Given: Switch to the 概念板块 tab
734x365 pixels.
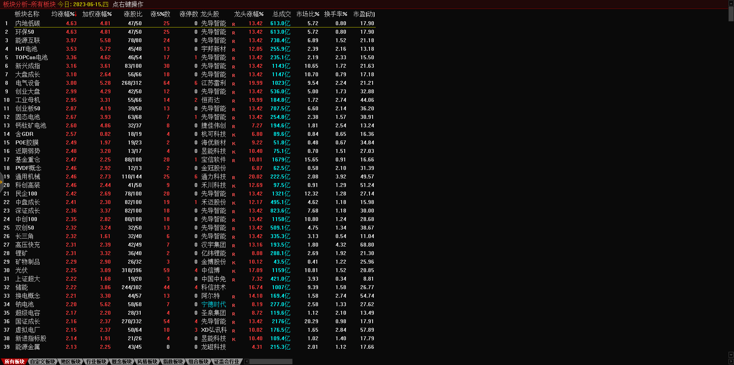Looking at the screenshot, I should [122, 362].
